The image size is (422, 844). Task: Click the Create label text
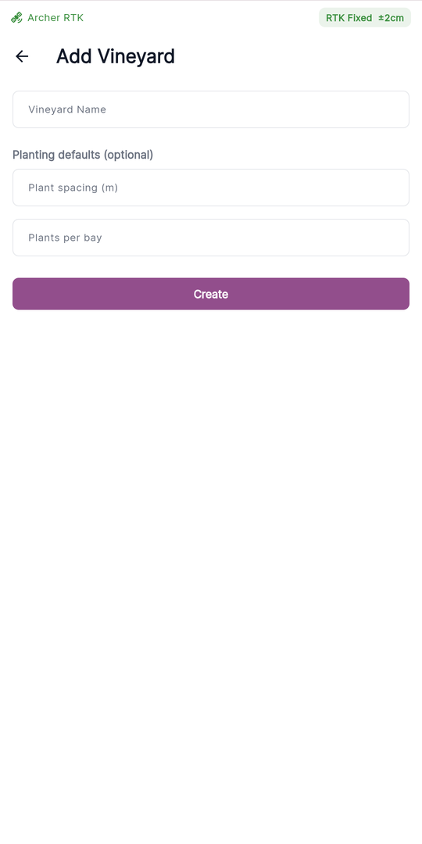[x=211, y=294]
